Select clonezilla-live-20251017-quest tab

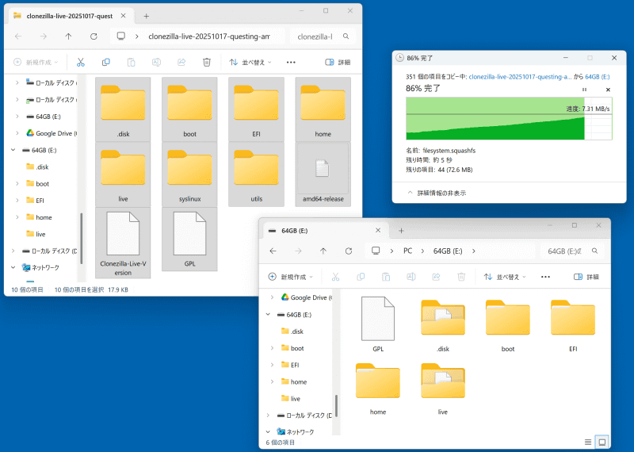pos(69,16)
